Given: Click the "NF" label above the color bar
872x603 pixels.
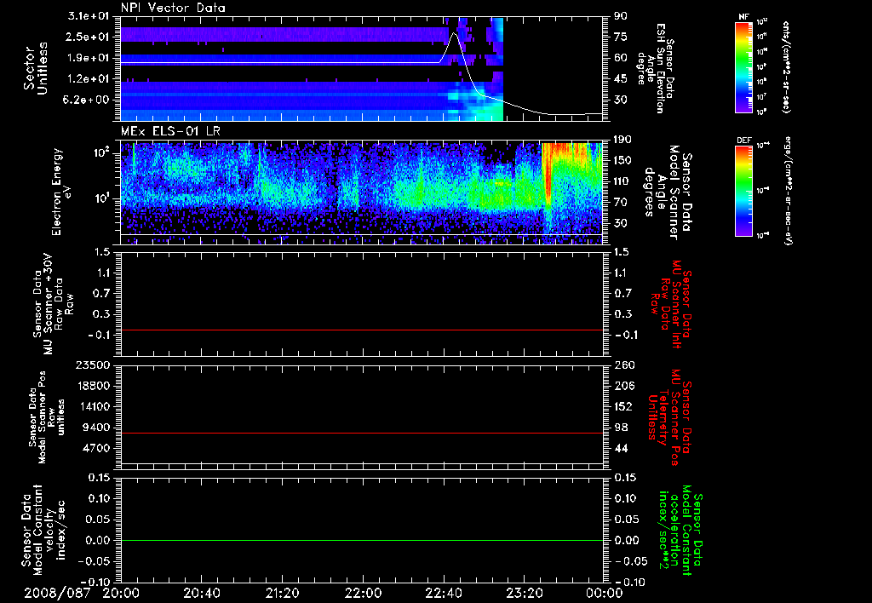Looking at the screenshot, I should coord(743,17).
